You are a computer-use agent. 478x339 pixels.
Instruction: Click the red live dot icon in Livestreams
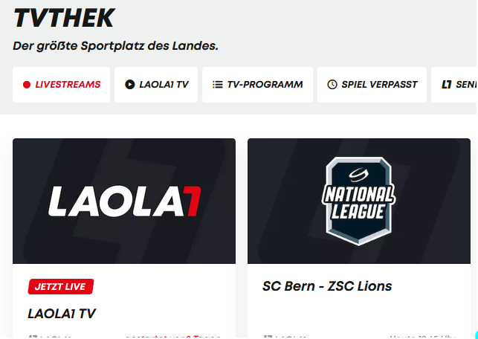[x=27, y=85]
